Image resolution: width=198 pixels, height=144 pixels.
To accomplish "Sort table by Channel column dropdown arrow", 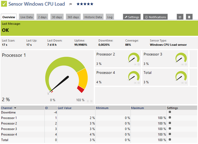I will (15, 108).
